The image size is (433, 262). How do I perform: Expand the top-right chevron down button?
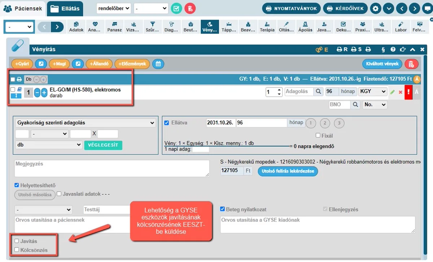(x=388, y=8)
